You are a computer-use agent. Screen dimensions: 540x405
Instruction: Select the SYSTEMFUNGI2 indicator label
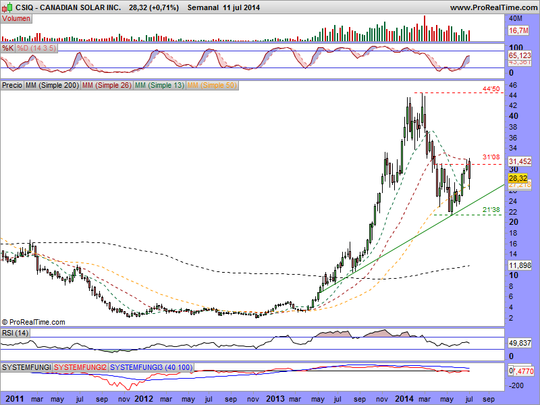tap(80, 367)
